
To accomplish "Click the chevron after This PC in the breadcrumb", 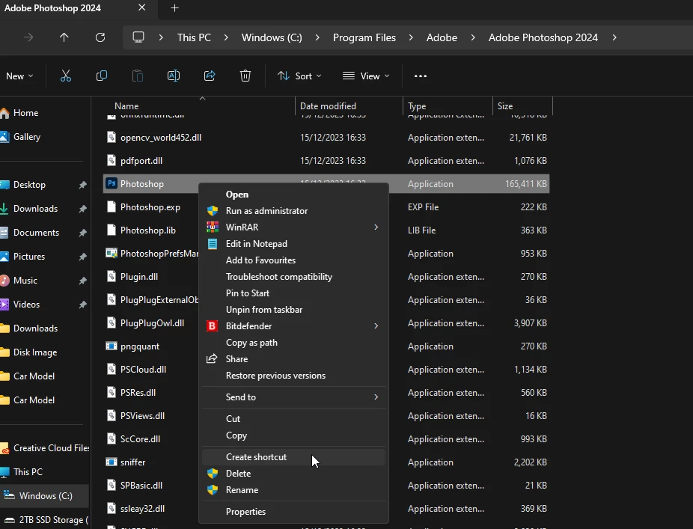I will click(x=226, y=37).
